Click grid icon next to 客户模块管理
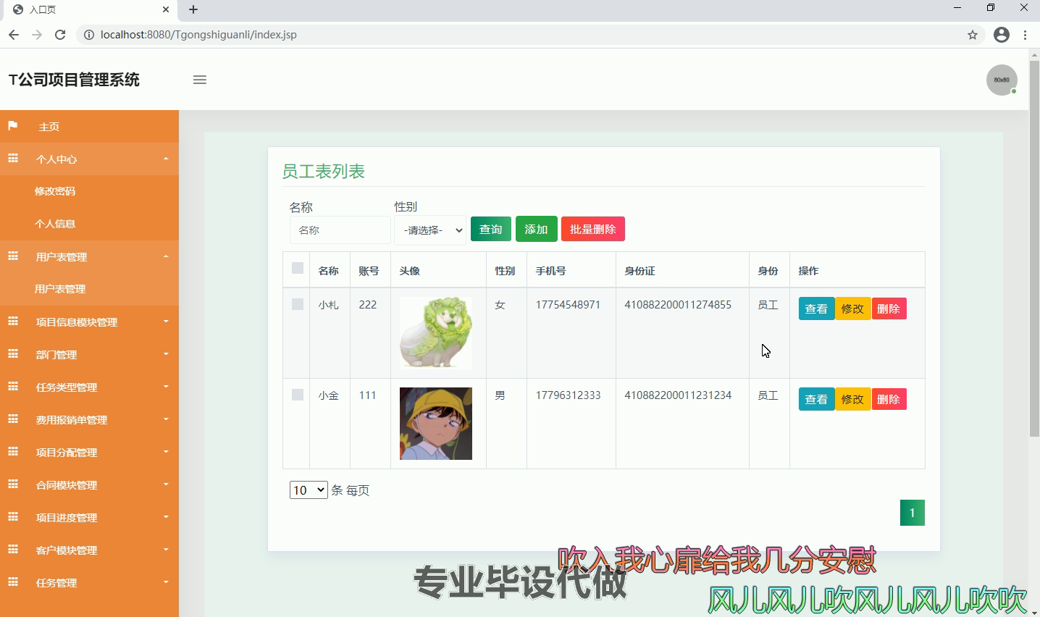Viewport: 1040px width, 617px height. [13, 550]
